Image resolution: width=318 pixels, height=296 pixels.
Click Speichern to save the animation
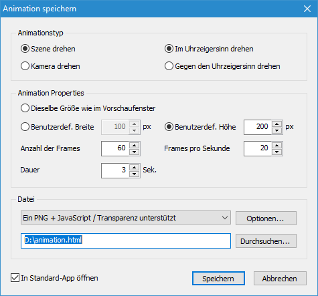click(218, 279)
